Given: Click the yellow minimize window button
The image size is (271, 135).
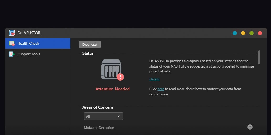Looking at the screenshot, I should tap(243, 33).
